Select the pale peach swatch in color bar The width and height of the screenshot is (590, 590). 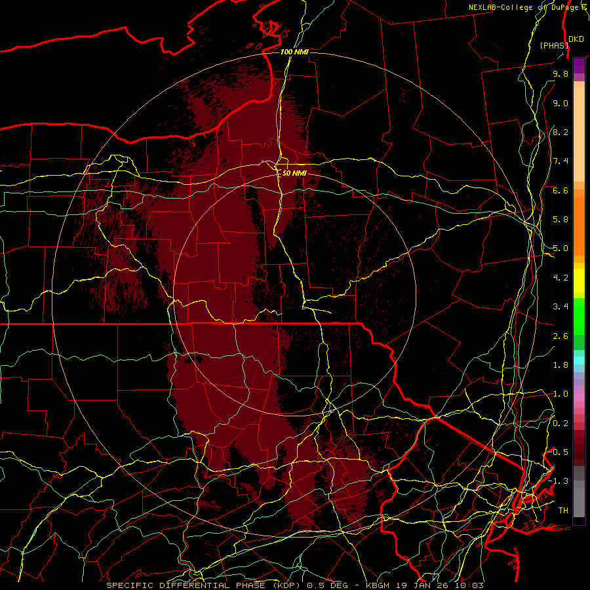pos(579,136)
